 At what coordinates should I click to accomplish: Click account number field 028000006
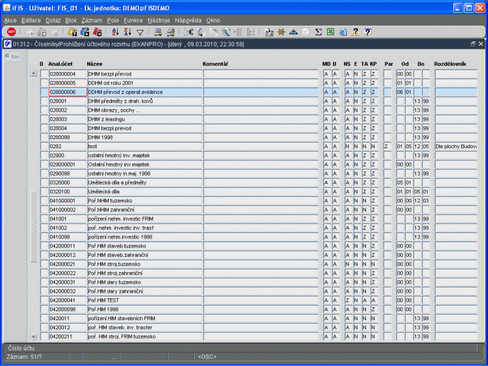pyautogui.click(x=68, y=92)
